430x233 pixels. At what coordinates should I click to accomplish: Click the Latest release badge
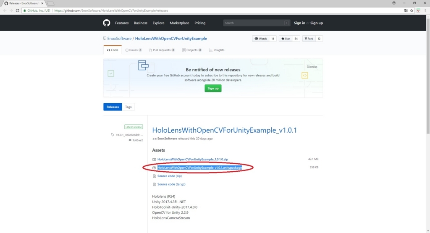click(134, 127)
